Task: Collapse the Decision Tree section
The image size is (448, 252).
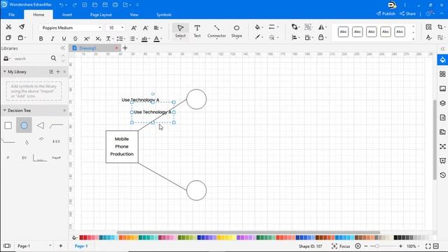Action: coord(5,111)
